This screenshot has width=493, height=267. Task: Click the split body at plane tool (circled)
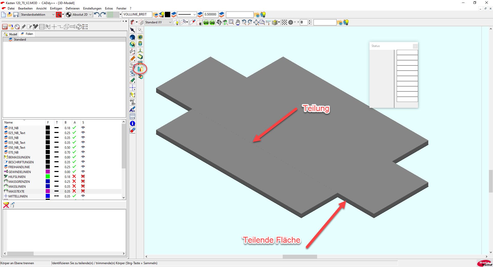pyautogui.click(x=140, y=69)
